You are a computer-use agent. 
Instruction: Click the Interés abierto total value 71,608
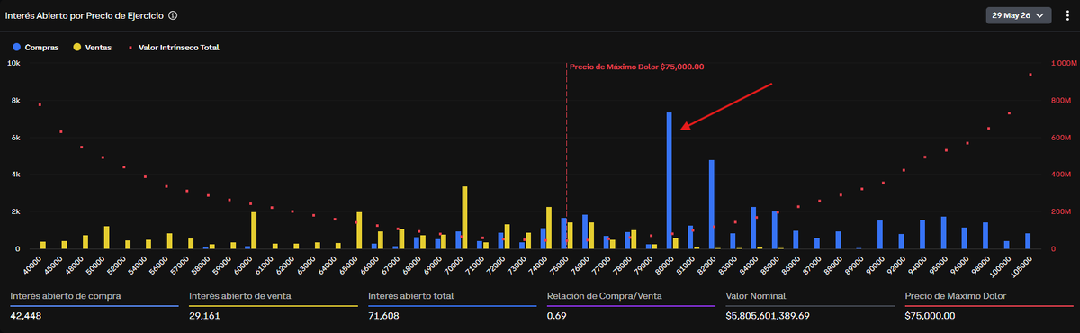pos(383,316)
